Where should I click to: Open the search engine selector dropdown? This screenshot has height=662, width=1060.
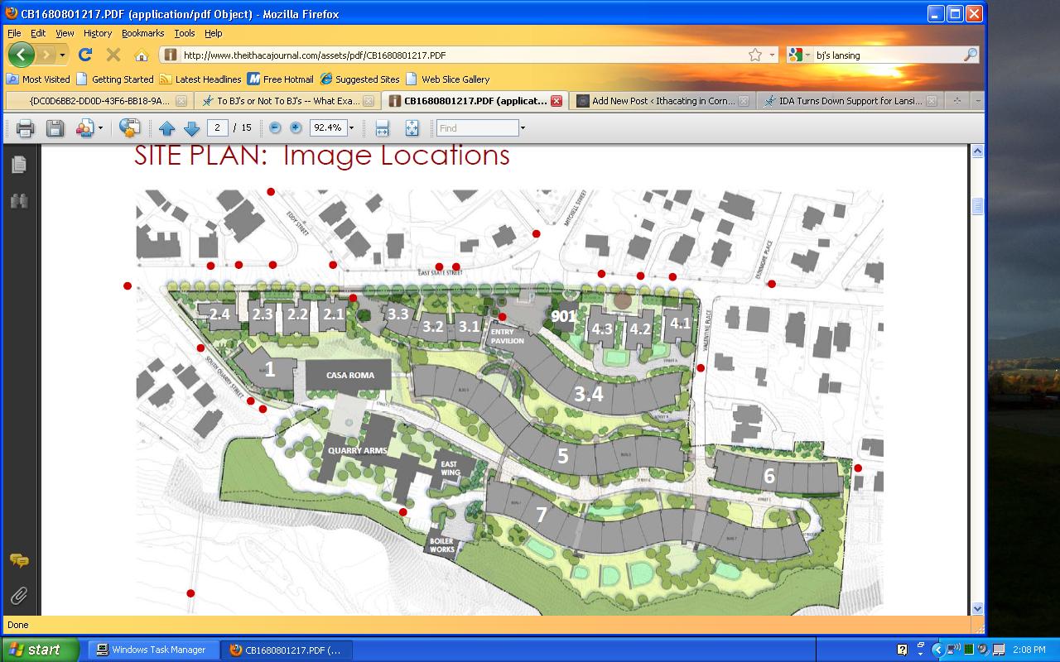799,55
